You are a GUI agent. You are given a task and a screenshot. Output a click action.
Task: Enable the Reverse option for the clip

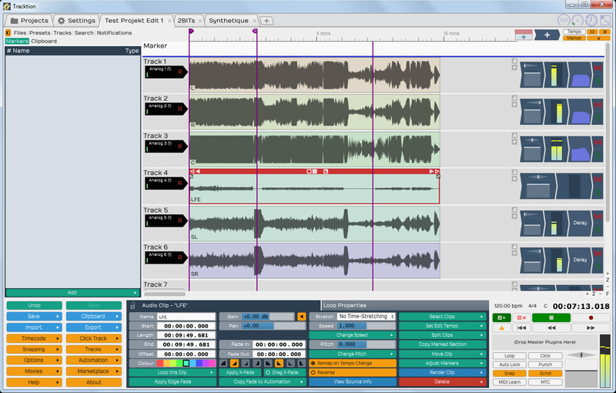[x=353, y=372]
